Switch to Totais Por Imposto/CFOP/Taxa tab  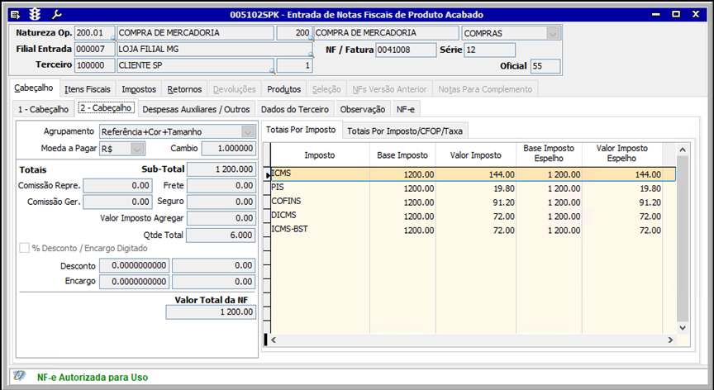405,131
